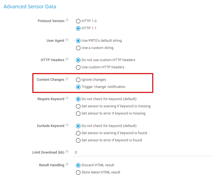The height and width of the screenshot is (179, 216).
Task: Choose Store latest HTML result
Action: 78,172
